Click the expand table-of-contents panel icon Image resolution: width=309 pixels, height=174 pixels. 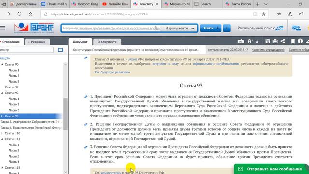coord(60,50)
